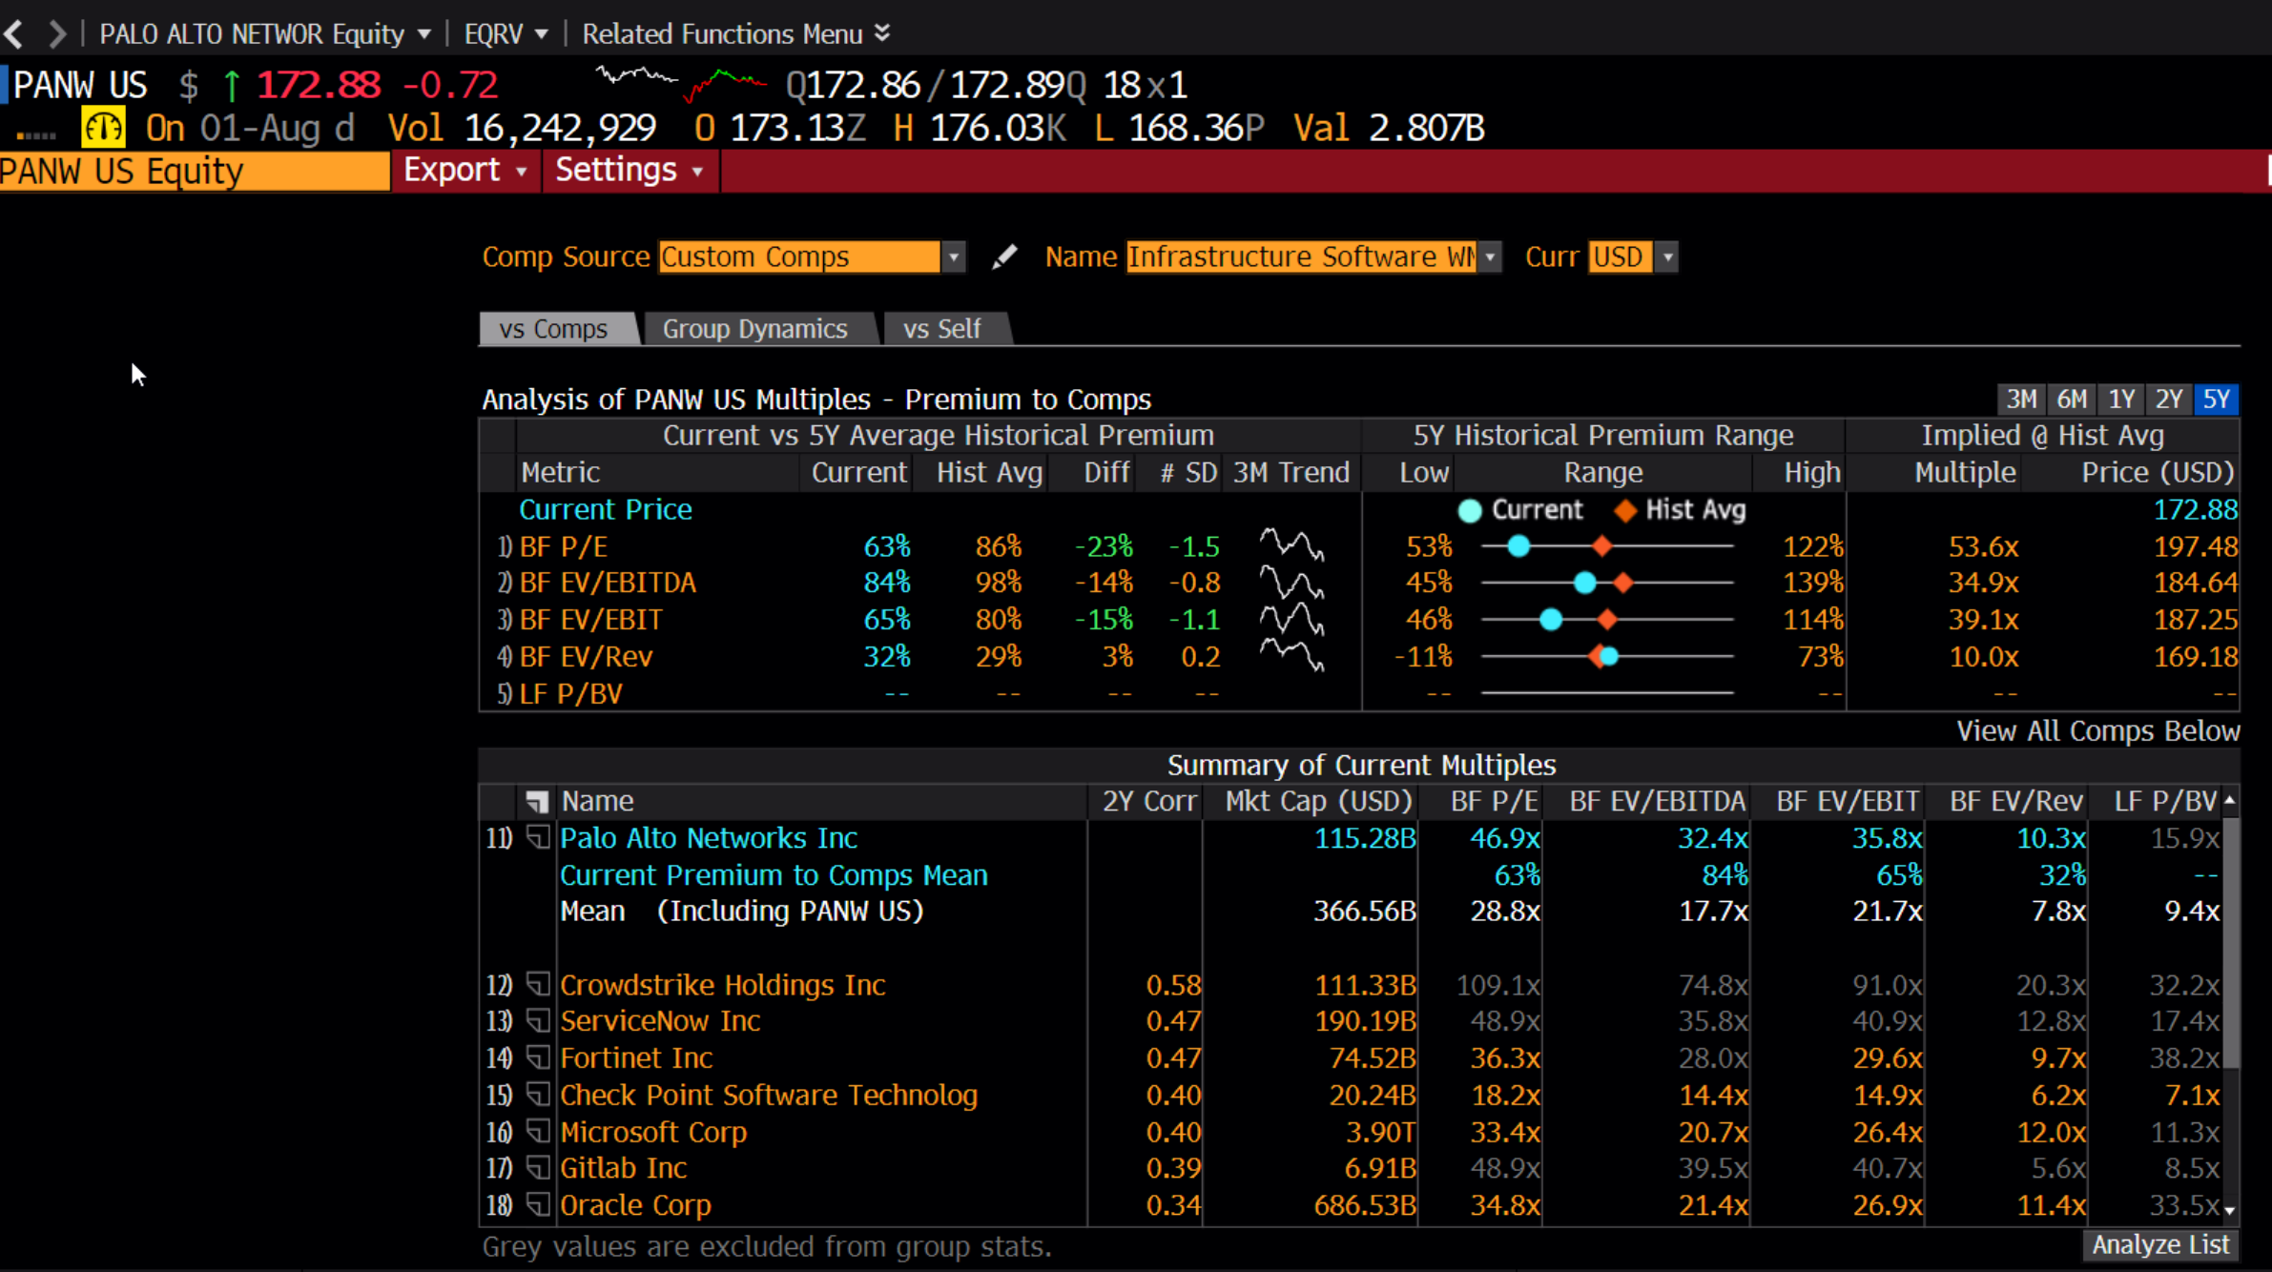
Task: Switch time range to 3M
Action: point(2020,400)
